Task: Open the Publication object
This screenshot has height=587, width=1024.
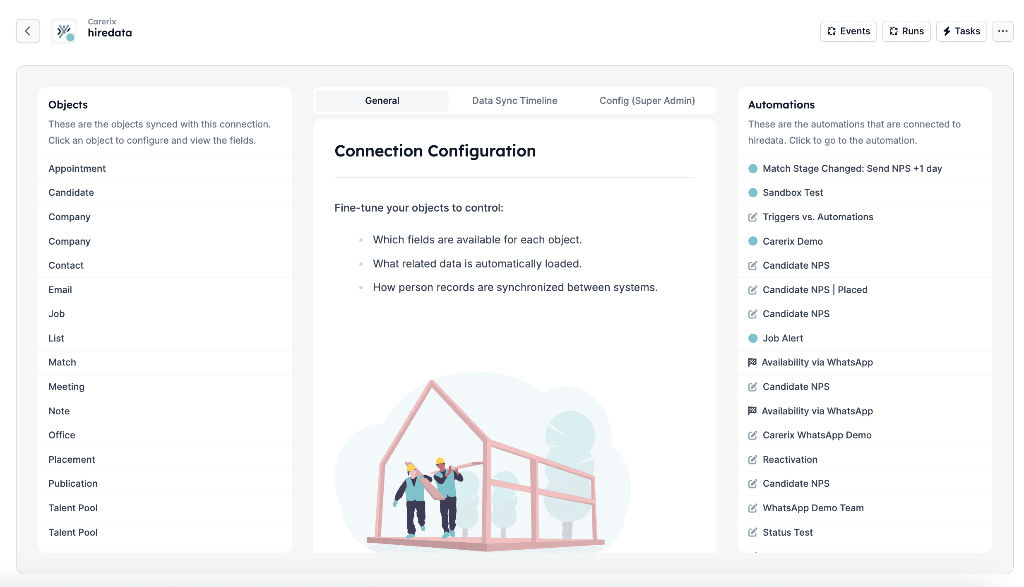Action: tap(165, 484)
